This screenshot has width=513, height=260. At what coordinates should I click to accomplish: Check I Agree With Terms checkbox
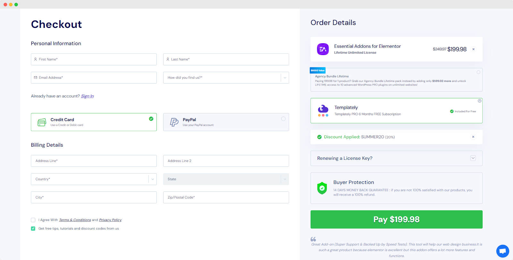coord(33,220)
